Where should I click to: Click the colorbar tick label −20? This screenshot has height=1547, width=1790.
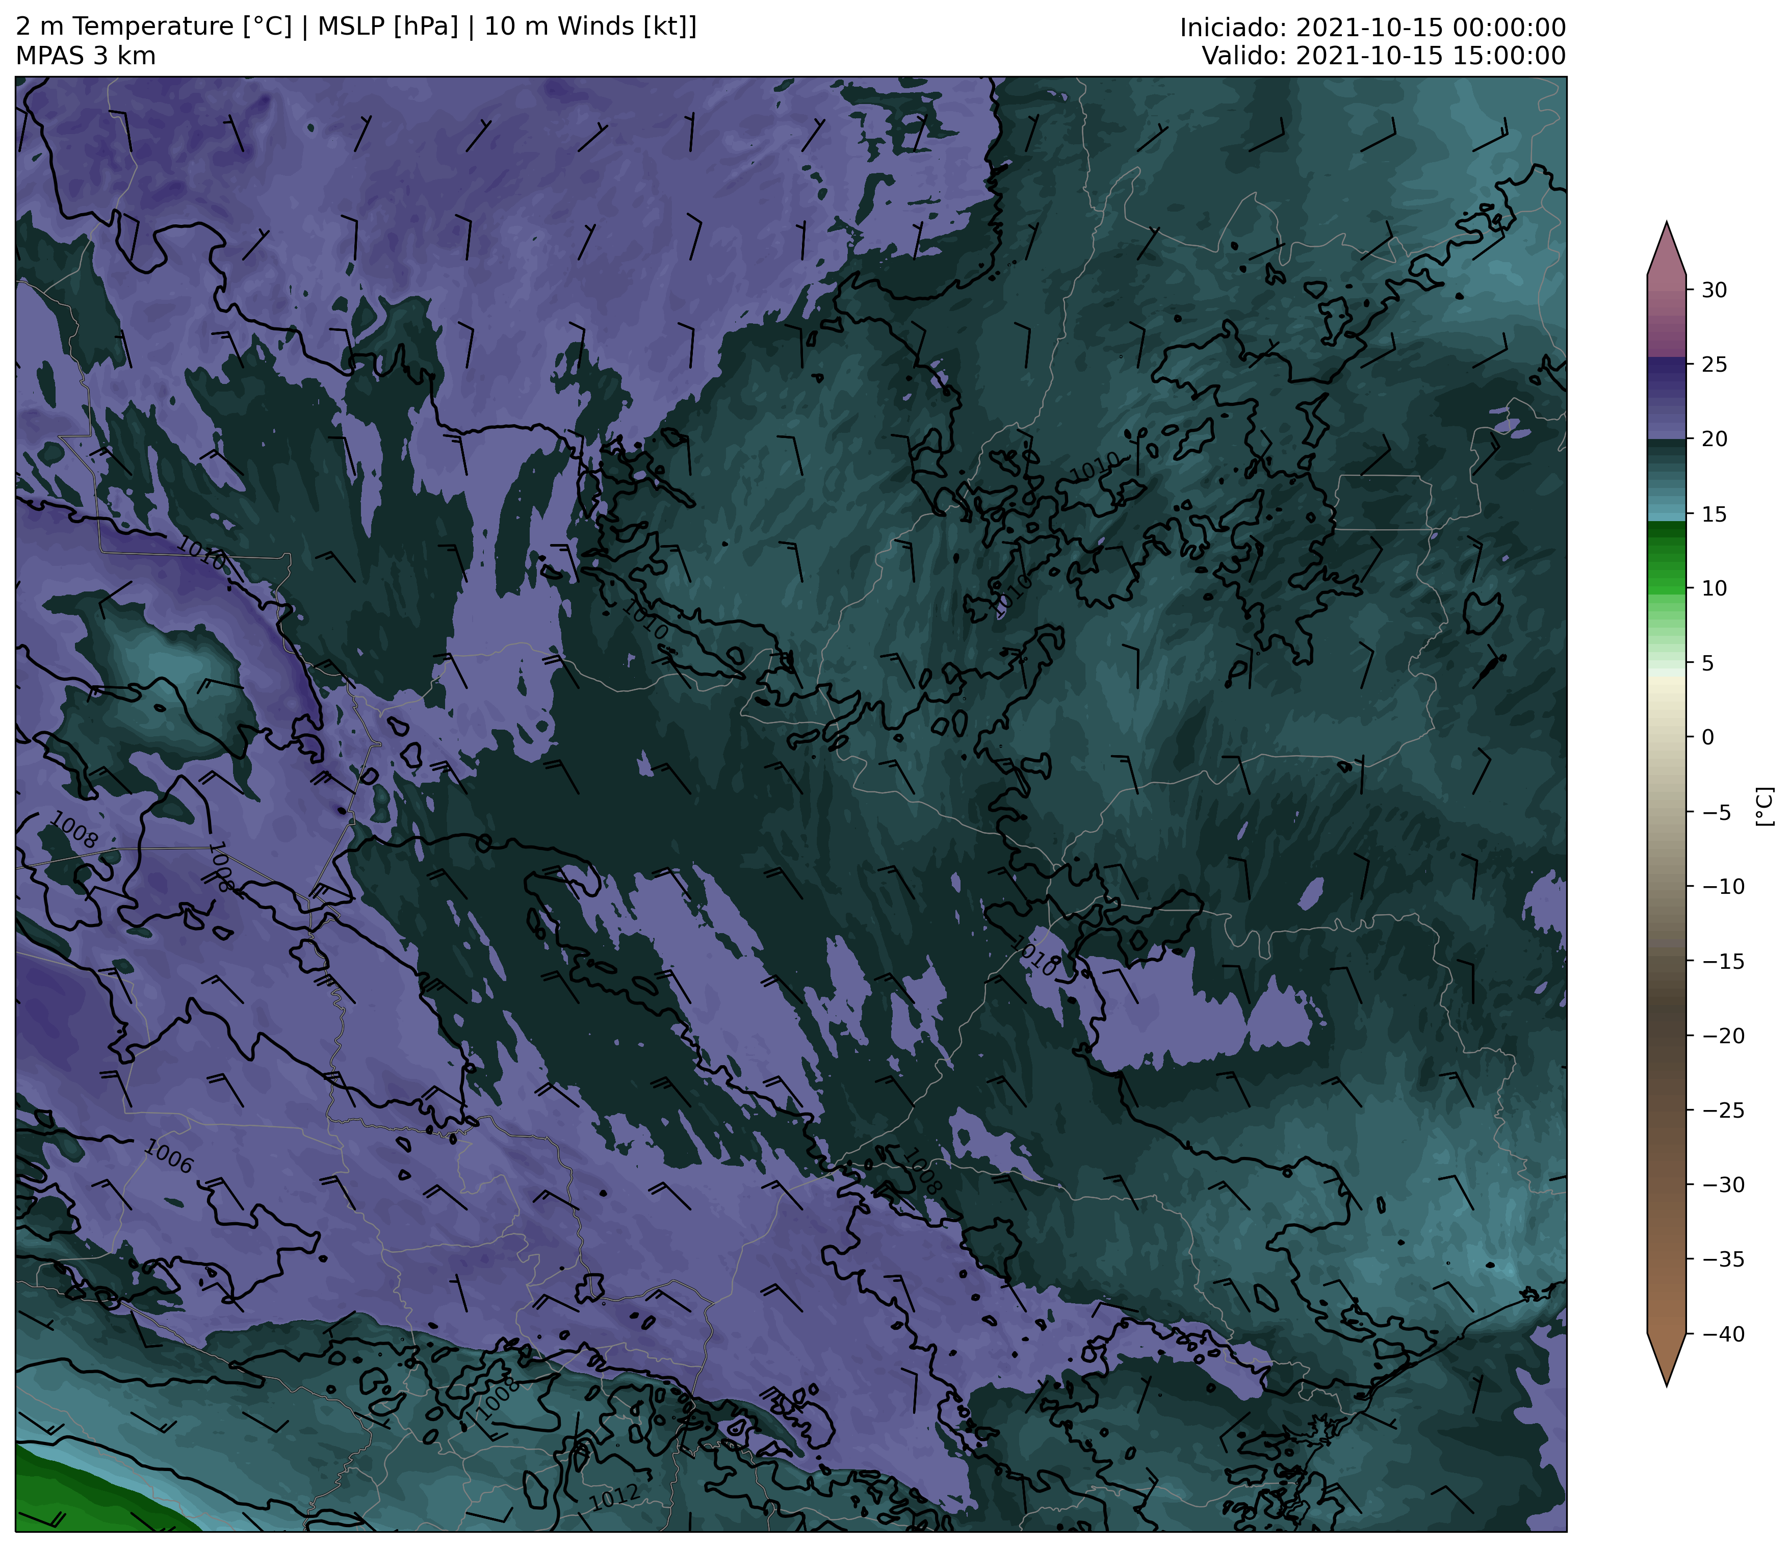[1723, 1036]
